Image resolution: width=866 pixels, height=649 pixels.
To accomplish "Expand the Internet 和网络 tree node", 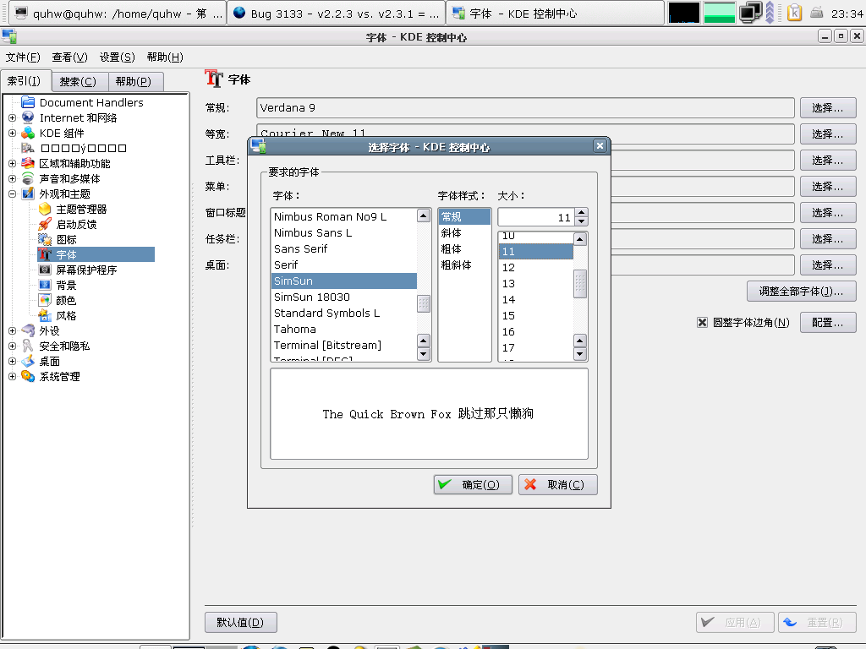I will [x=12, y=117].
